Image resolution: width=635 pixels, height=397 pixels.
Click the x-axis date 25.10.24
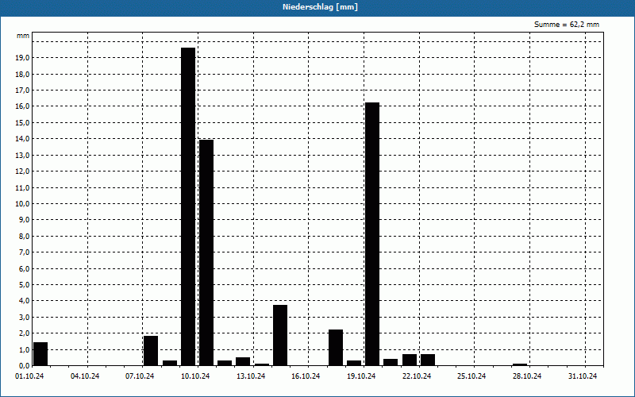coord(471,376)
